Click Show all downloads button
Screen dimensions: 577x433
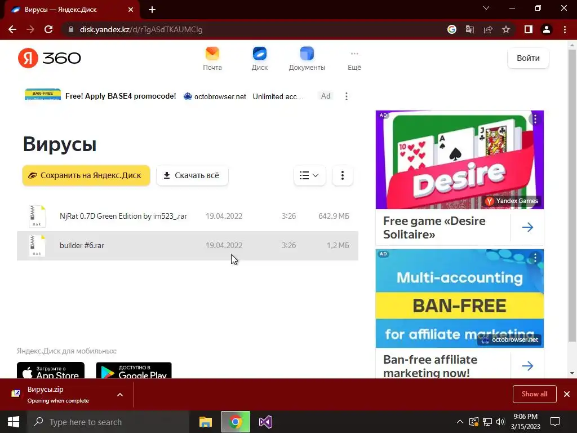coord(534,394)
